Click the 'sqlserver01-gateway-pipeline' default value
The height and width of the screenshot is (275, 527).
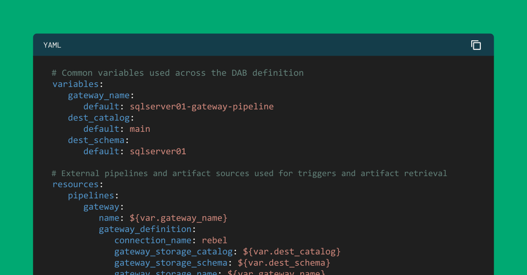(x=202, y=106)
